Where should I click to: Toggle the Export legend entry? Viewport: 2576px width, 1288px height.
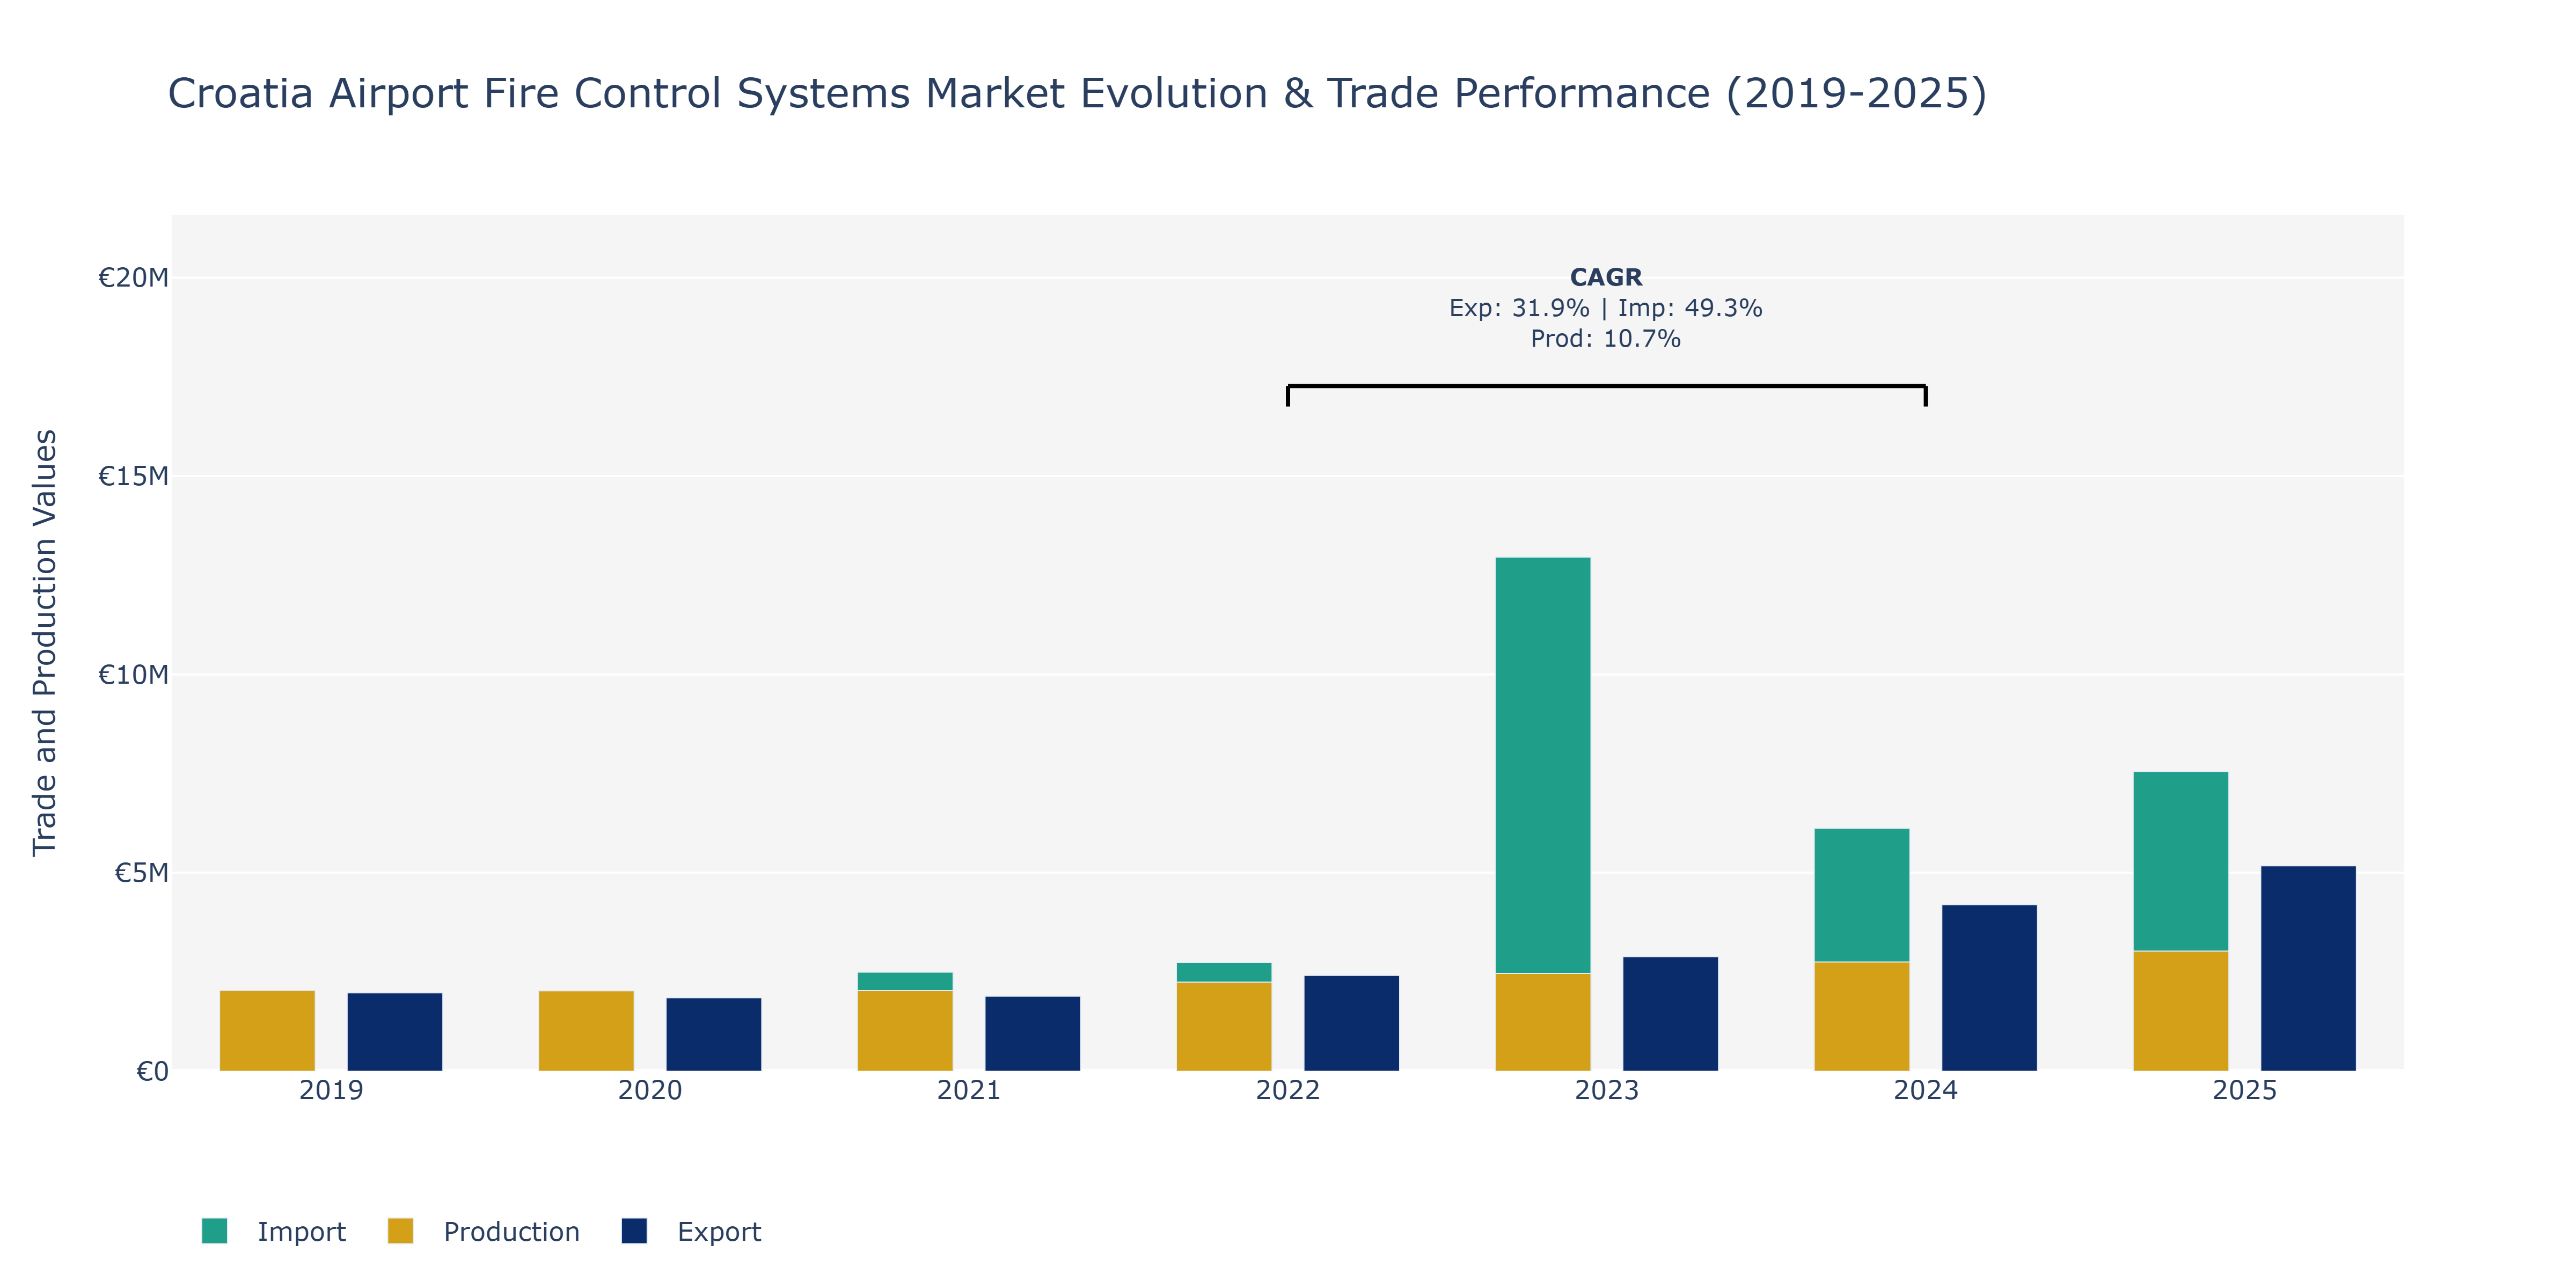coord(691,1231)
